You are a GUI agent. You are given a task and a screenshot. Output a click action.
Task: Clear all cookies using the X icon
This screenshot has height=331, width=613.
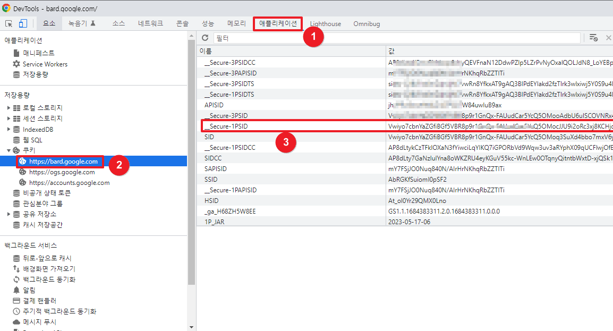coord(609,38)
